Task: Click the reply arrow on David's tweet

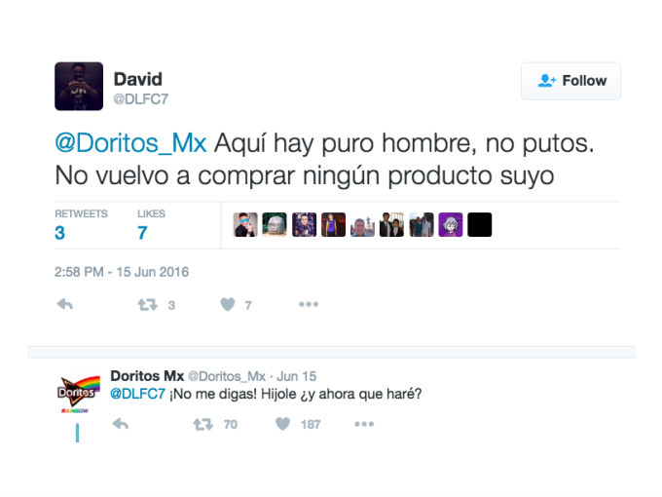Action: click(65, 304)
